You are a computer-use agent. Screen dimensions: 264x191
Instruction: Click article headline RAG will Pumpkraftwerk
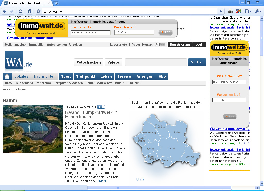pyautogui.click(x=91, y=115)
